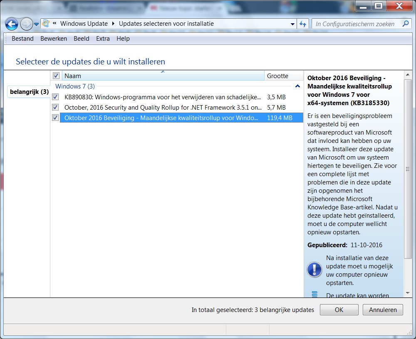Open the Bestand menu

tap(22, 39)
